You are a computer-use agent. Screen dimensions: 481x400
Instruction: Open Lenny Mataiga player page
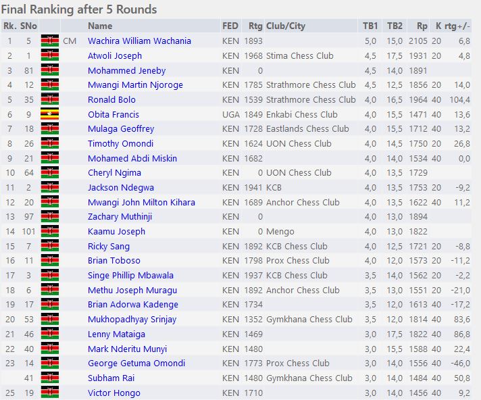pyautogui.click(x=116, y=334)
